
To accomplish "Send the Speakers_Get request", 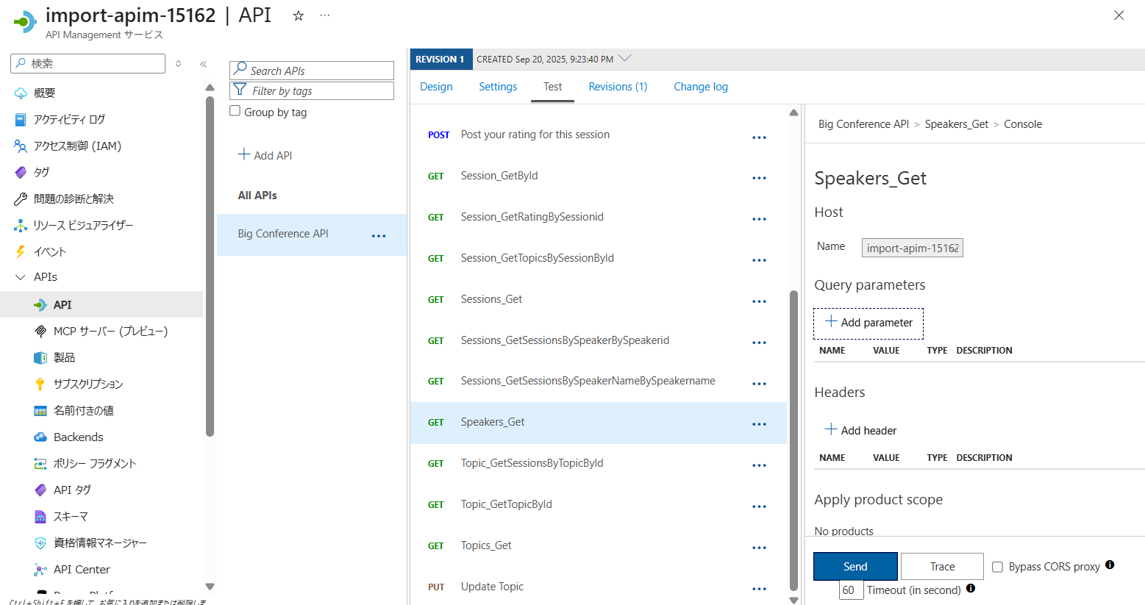I will pos(855,567).
